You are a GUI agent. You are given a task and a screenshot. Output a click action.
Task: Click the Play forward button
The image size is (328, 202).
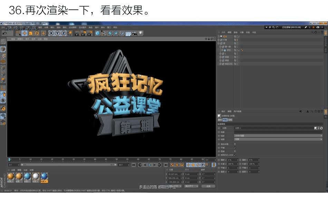[x=150, y=165]
